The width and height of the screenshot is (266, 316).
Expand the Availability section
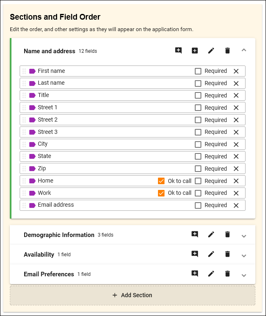[x=244, y=255]
